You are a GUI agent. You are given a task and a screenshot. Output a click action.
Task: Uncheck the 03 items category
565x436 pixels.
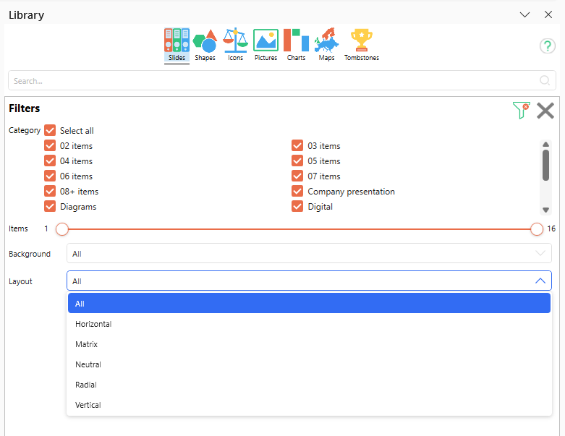(297, 145)
